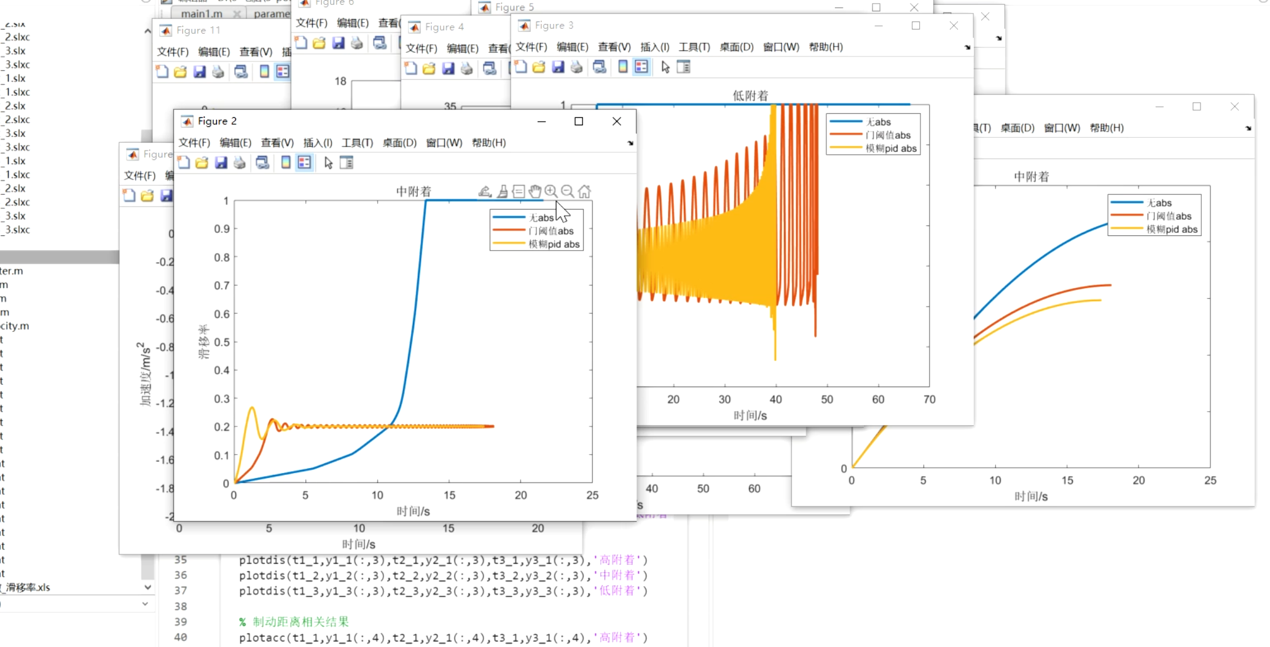This screenshot has height=647, width=1270.
Task: Toggle Edit Plot arrow in Figure 2 toolbar
Action: click(x=329, y=163)
